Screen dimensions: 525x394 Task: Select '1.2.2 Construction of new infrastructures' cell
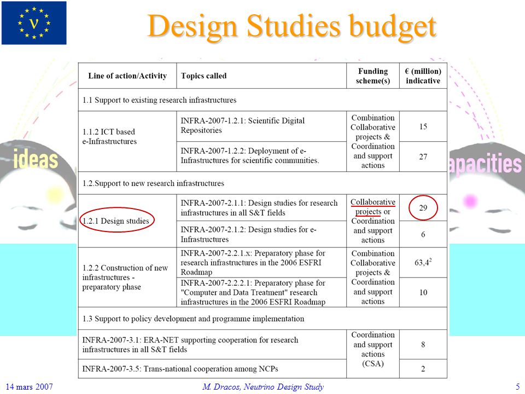127,277
